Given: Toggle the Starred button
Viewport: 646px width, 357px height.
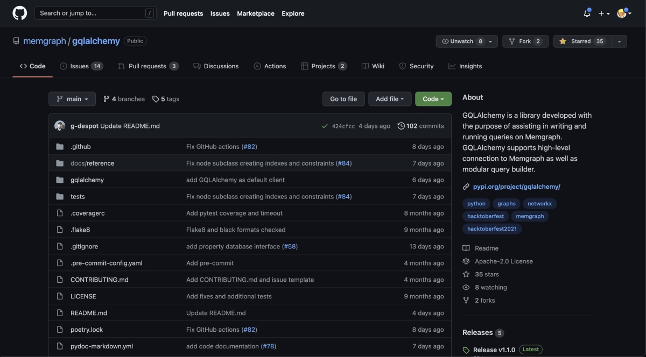Looking at the screenshot, I should click(x=582, y=41).
